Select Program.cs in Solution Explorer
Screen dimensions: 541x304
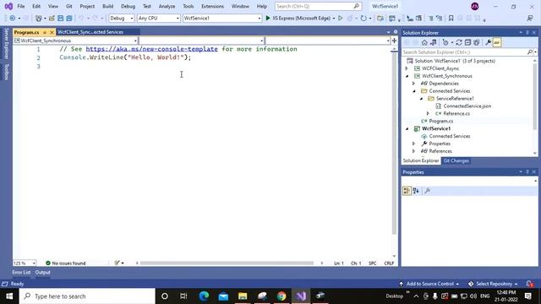point(441,122)
